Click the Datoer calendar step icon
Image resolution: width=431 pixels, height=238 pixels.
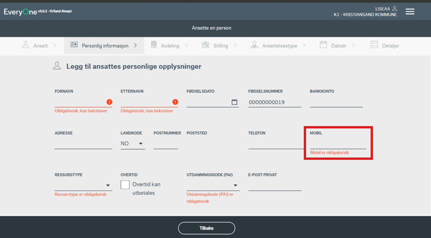click(x=323, y=45)
